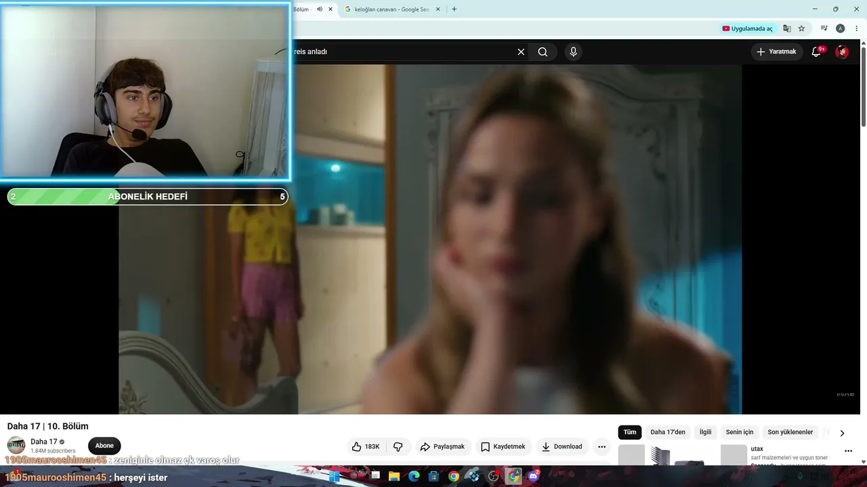Launch Microsoft Edge from the taskbar
The width and height of the screenshot is (867, 487).
tap(414, 476)
